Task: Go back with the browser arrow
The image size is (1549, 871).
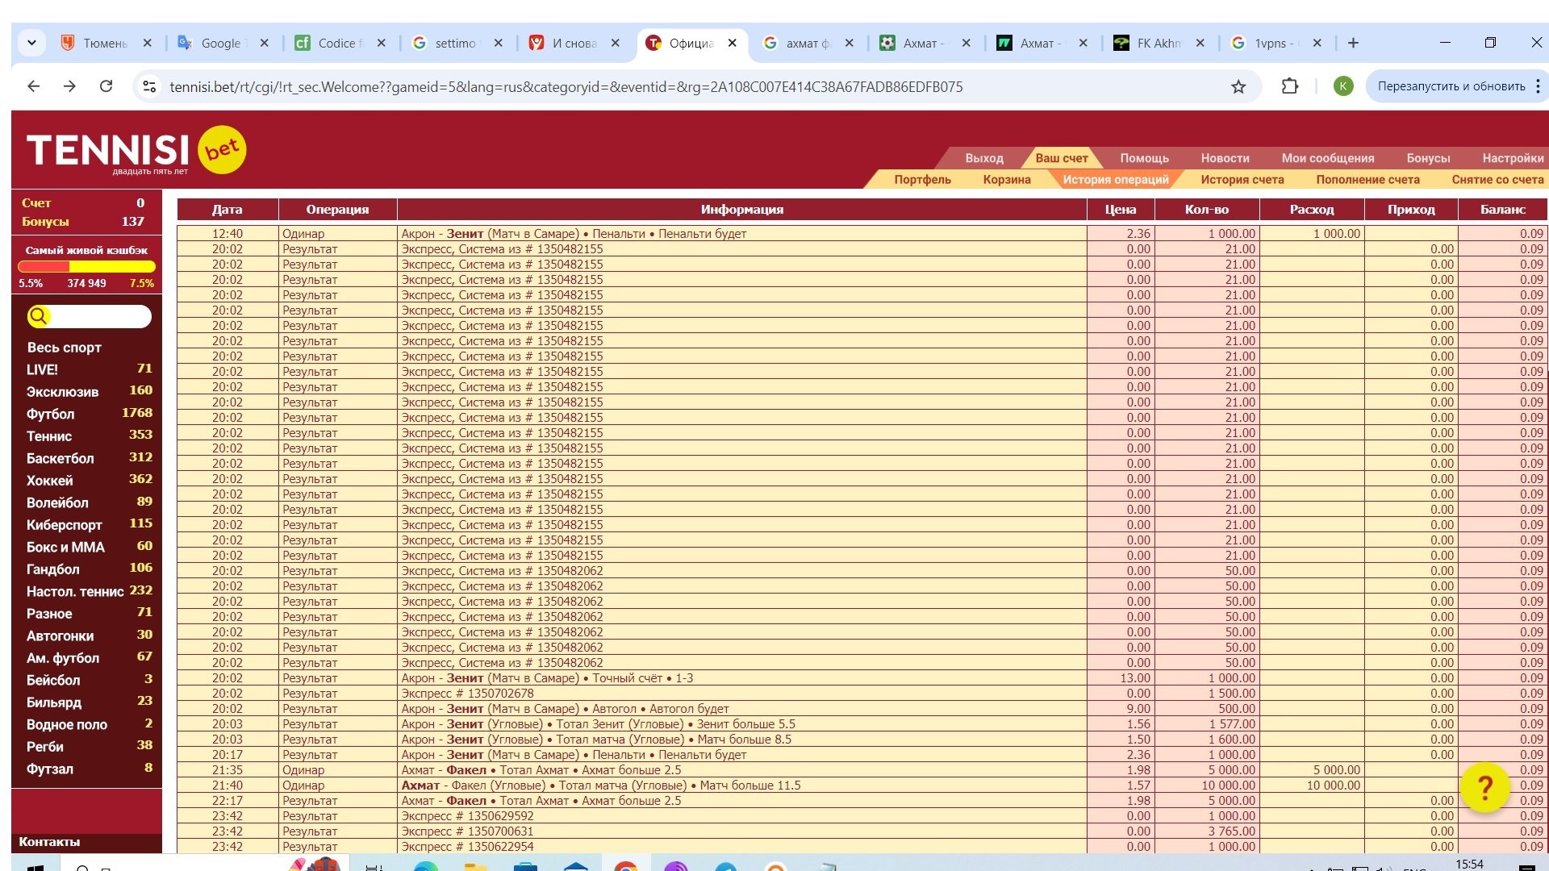Action: point(33,86)
